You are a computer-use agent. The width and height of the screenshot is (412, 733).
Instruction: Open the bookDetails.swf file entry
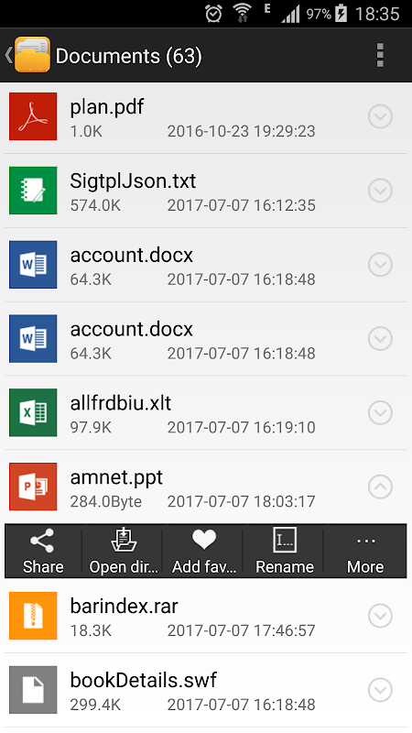[206, 690]
